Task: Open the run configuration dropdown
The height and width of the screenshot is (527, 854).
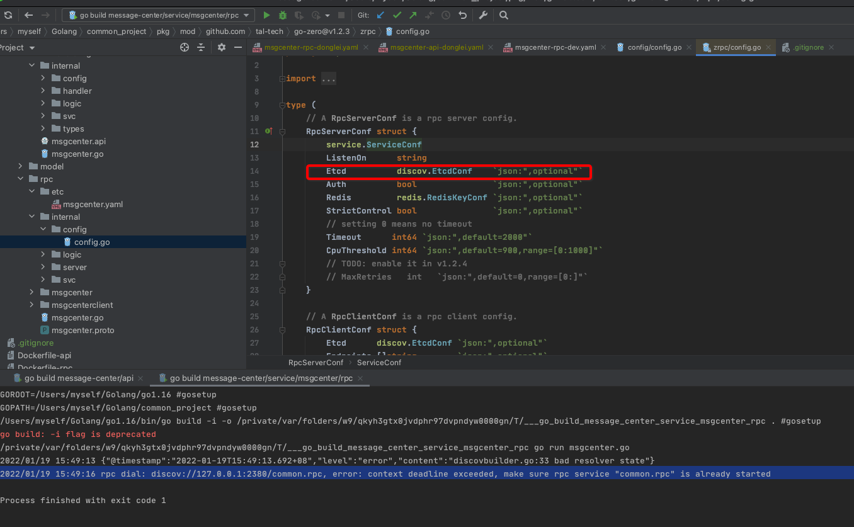Action: click(x=159, y=15)
